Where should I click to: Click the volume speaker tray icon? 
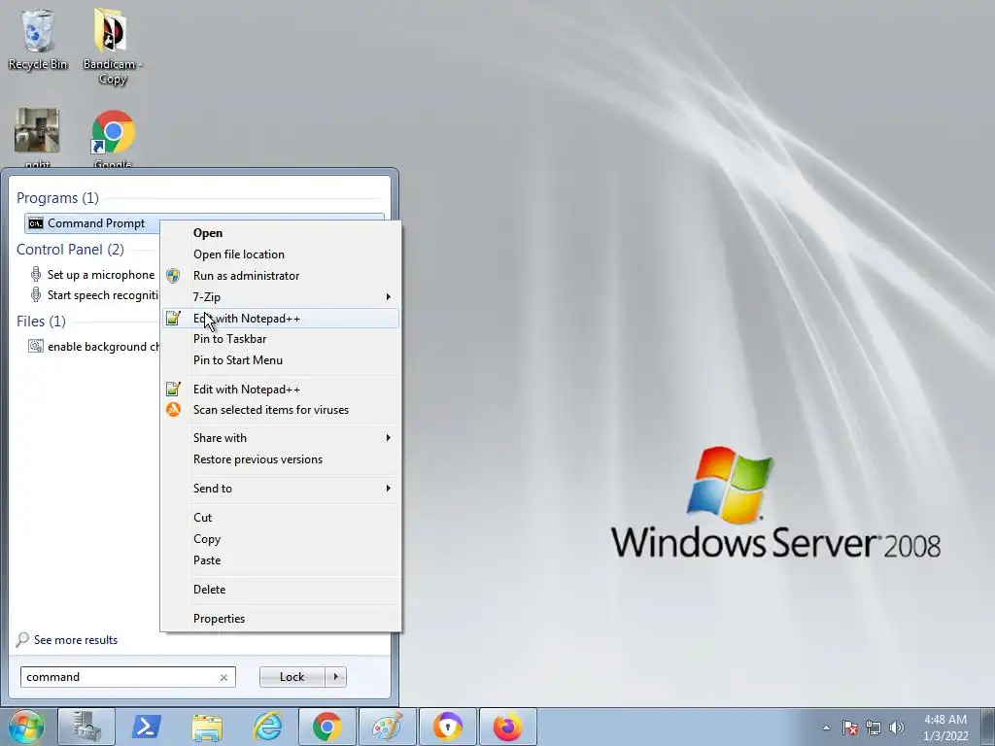(x=897, y=728)
